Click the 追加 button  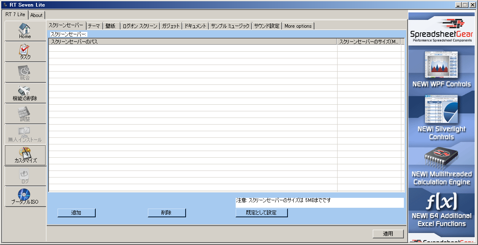(x=76, y=213)
